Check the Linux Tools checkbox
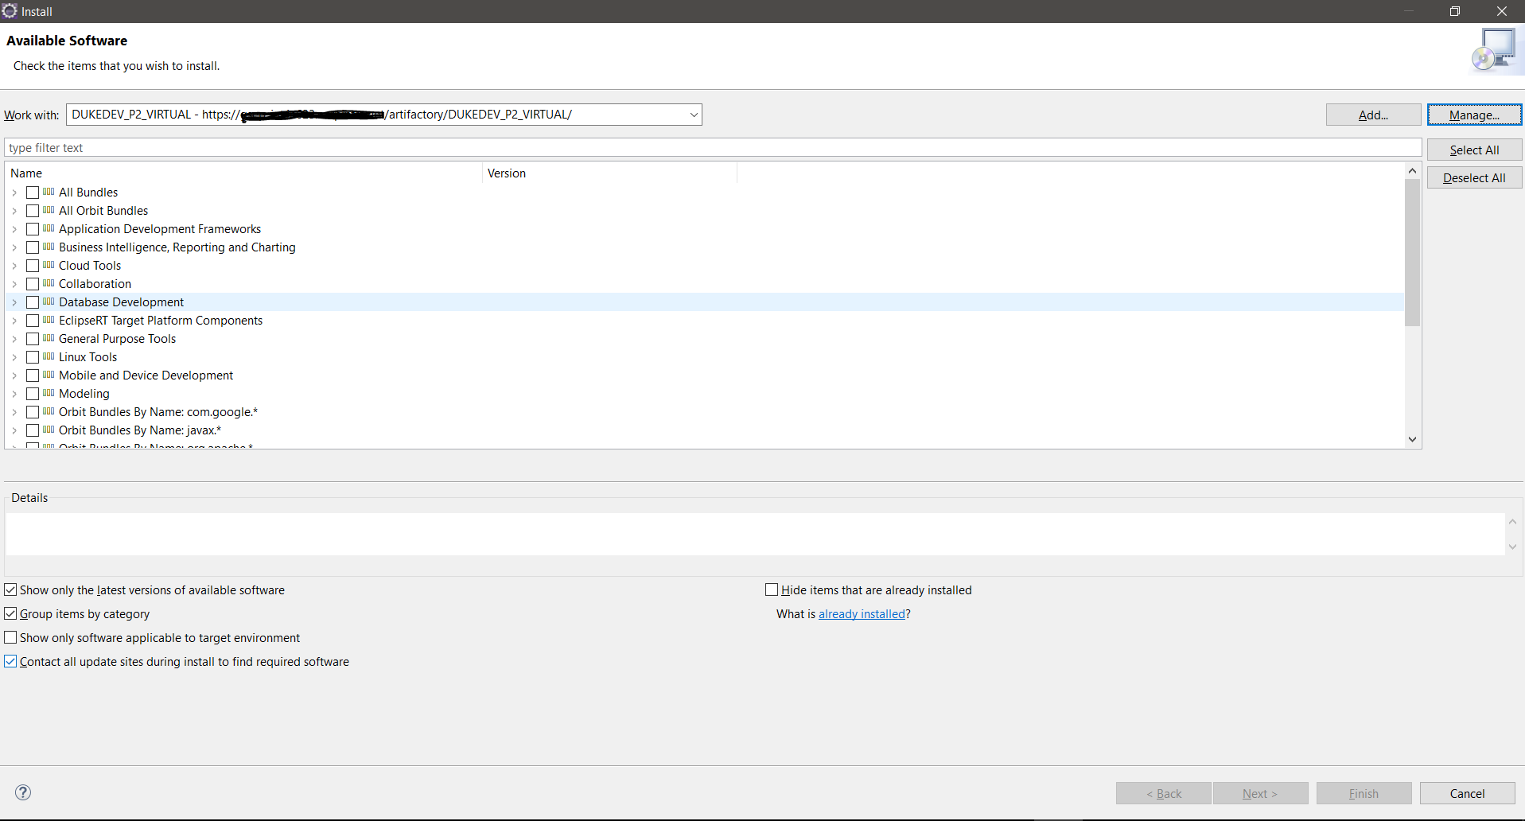This screenshot has height=821, width=1525. (33, 357)
